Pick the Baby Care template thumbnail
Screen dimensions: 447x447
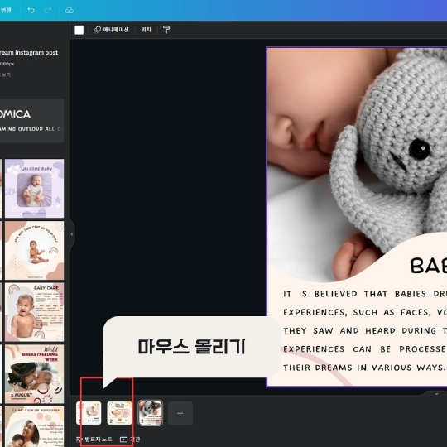tap(34, 312)
